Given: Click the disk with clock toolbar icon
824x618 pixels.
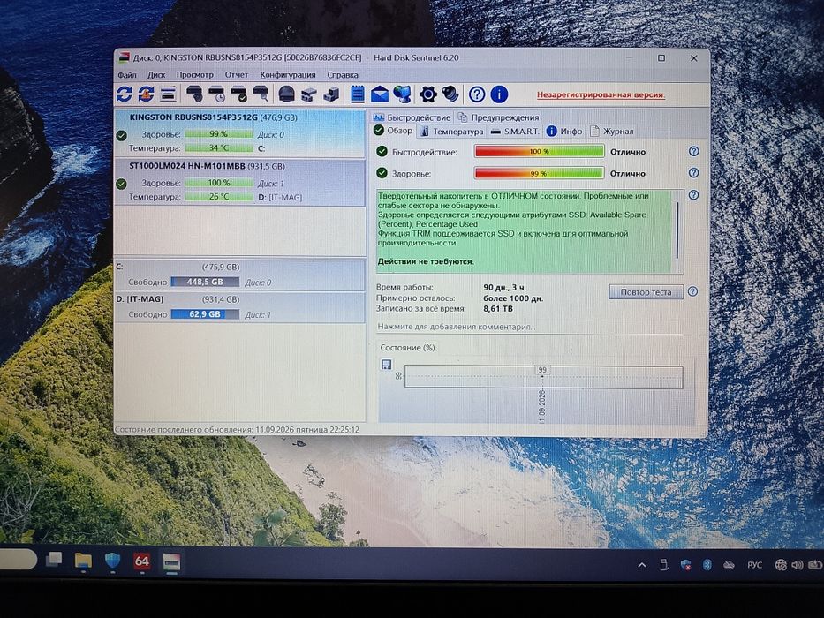Looking at the screenshot, I should pos(216,94).
